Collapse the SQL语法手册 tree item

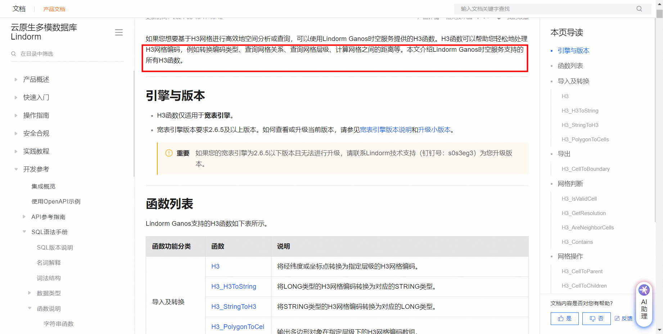24,232
